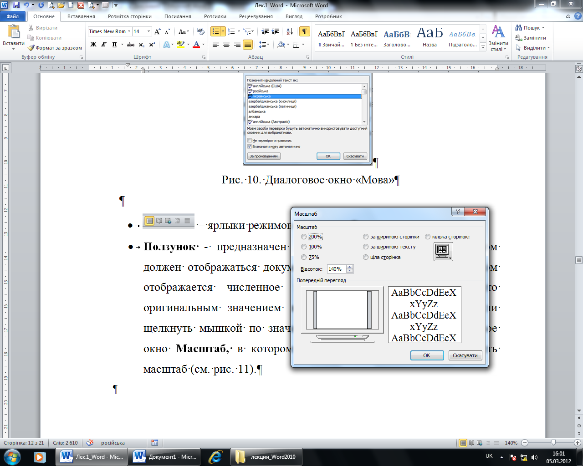Open the Windows Start menu
This screenshot has width=583, height=466.
12,456
